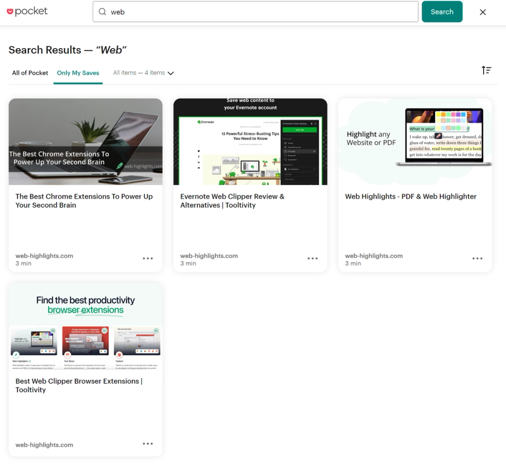
Task: Open Best Web Clipper Browser Extensions title
Action: [x=79, y=385]
